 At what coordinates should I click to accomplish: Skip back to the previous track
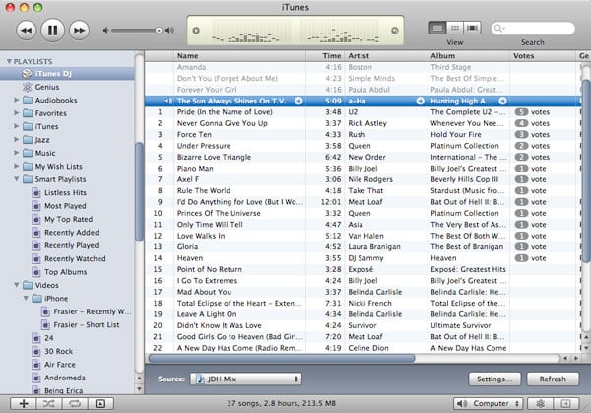click(26, 31)
